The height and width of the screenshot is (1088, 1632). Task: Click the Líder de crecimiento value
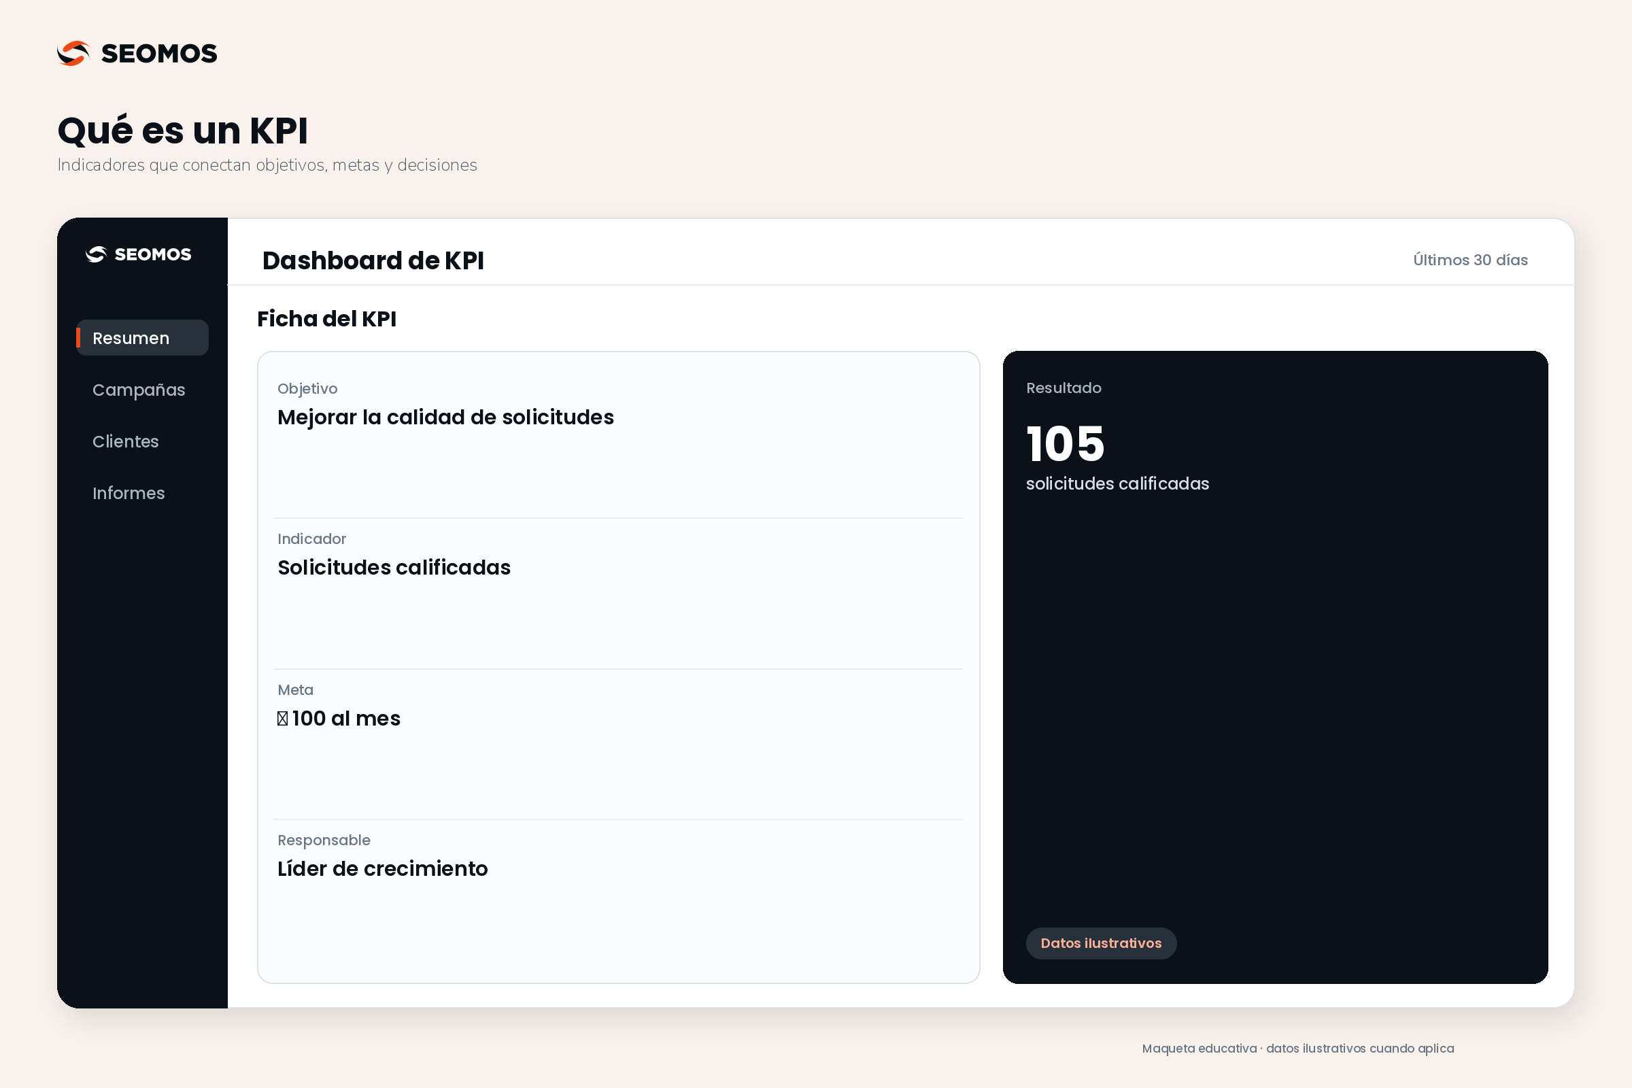(382, 869)
